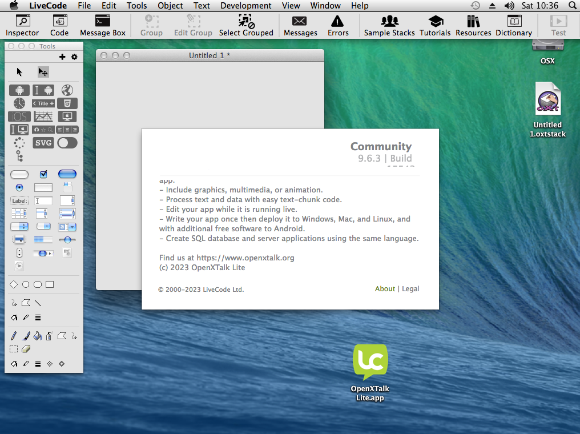Choose the little arrows stepper control
This screenshot has width=580, height=434.
pos(19,253)
